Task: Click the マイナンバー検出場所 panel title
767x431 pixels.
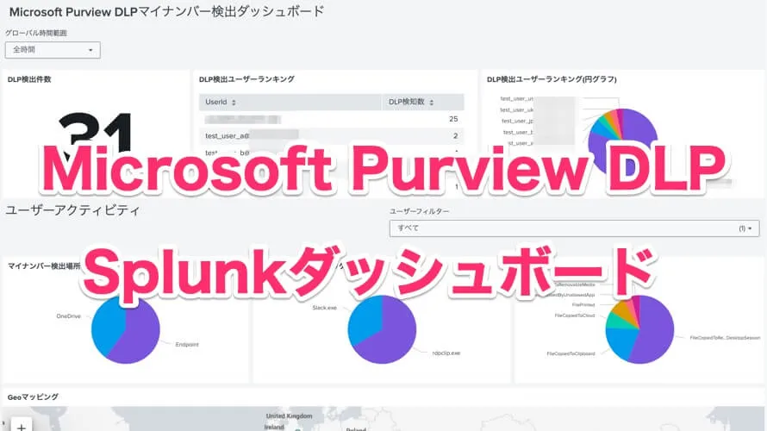Action: 44,265
